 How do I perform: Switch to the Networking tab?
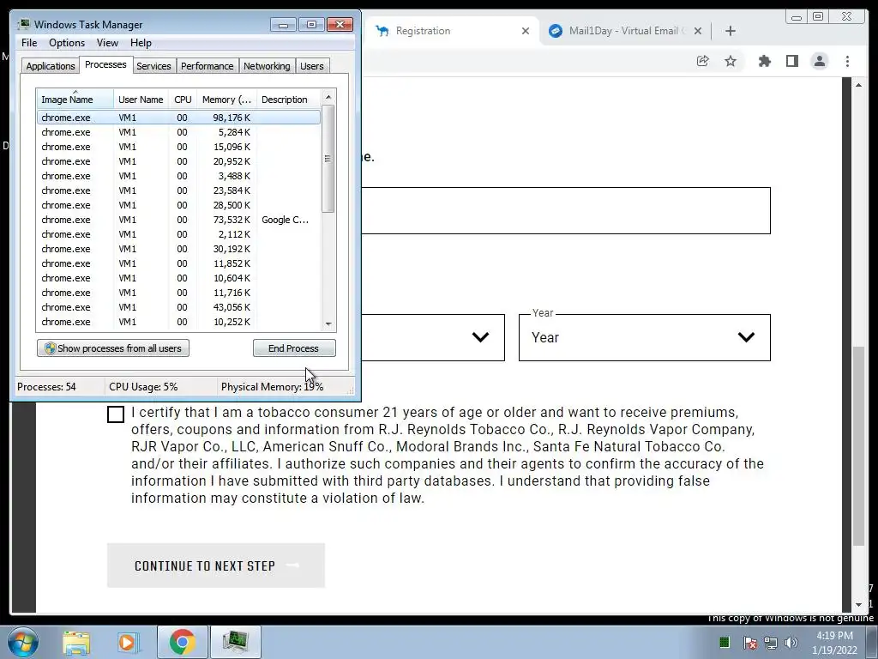(x=267, y=65)
